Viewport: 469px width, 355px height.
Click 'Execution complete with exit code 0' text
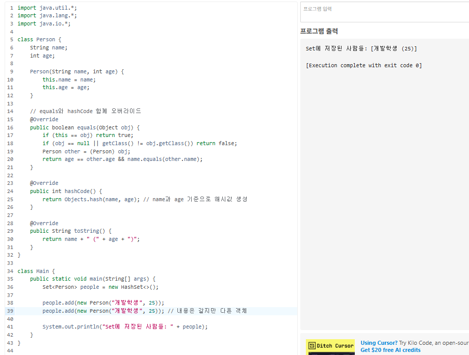click(x=363, y=65)
